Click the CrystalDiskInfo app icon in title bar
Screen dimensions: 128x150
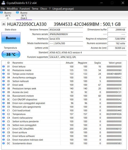3,3
